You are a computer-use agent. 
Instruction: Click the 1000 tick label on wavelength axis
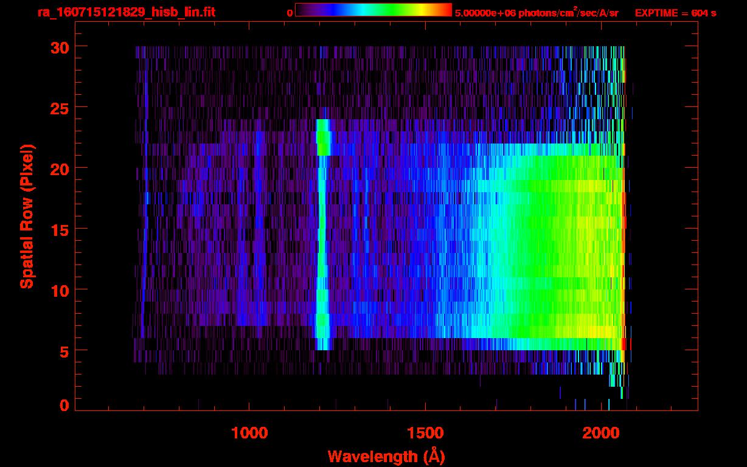(249, 433)
